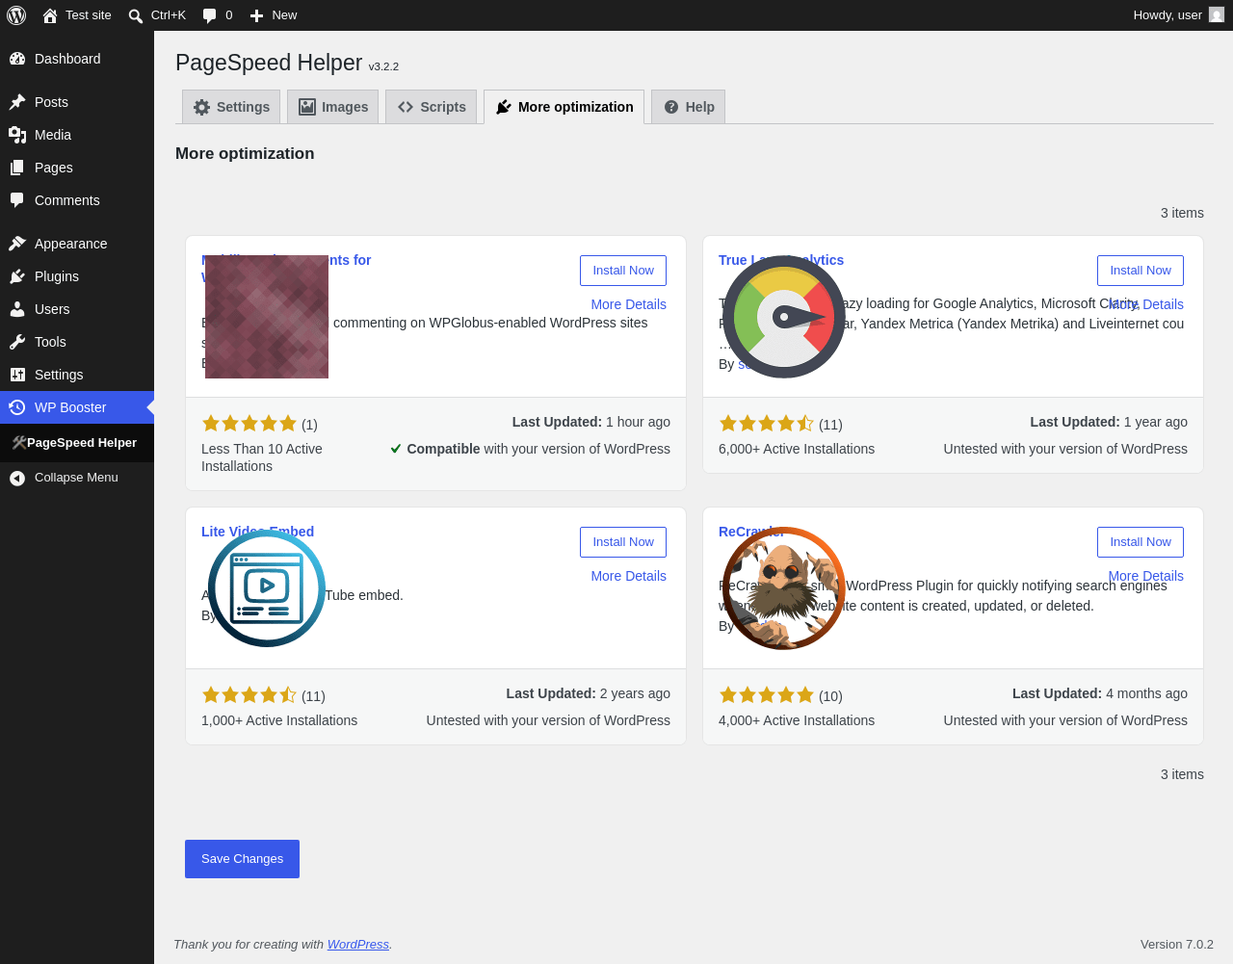The width and height of the screenshot is (1233, 964).
Task: Install the ReCrawler plugin
Action: (1141, 542)
